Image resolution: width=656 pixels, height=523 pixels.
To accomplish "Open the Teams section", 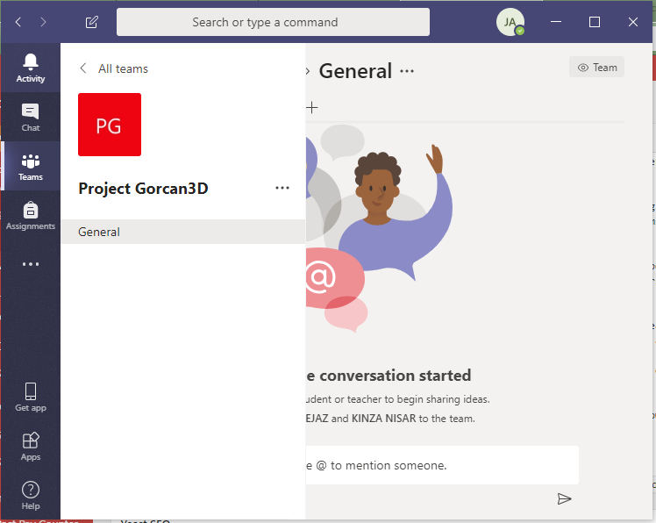I will coord(31,166).
